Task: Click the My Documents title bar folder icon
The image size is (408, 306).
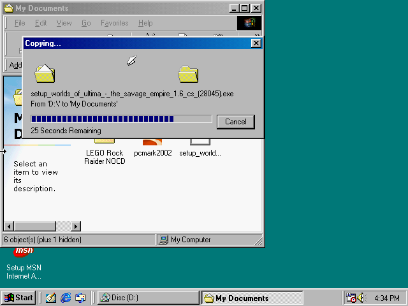Action: (x=9, y=8)
